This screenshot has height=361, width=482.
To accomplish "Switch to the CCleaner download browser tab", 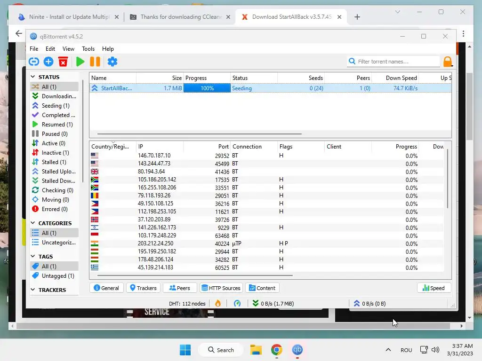I will [181, 17].
